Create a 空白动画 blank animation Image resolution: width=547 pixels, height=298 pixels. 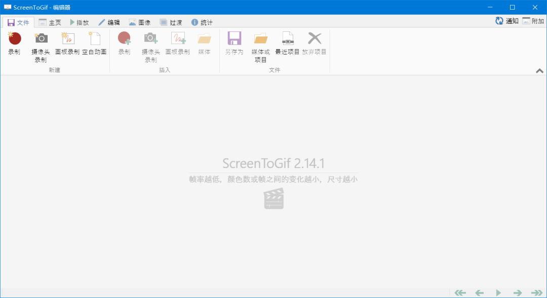(94, 39)
